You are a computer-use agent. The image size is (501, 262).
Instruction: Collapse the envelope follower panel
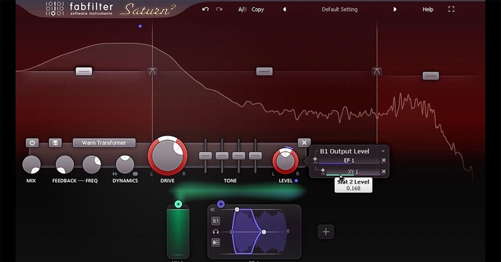click(x=213, y=209)
